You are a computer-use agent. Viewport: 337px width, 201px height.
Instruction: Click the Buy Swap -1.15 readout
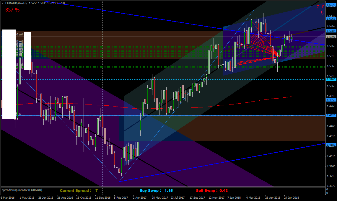click(x=156, y=191)
